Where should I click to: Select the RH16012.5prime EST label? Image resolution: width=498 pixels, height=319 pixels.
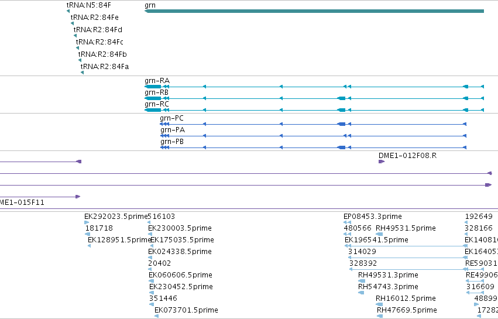pyautogui.click(x=406, y=299)
